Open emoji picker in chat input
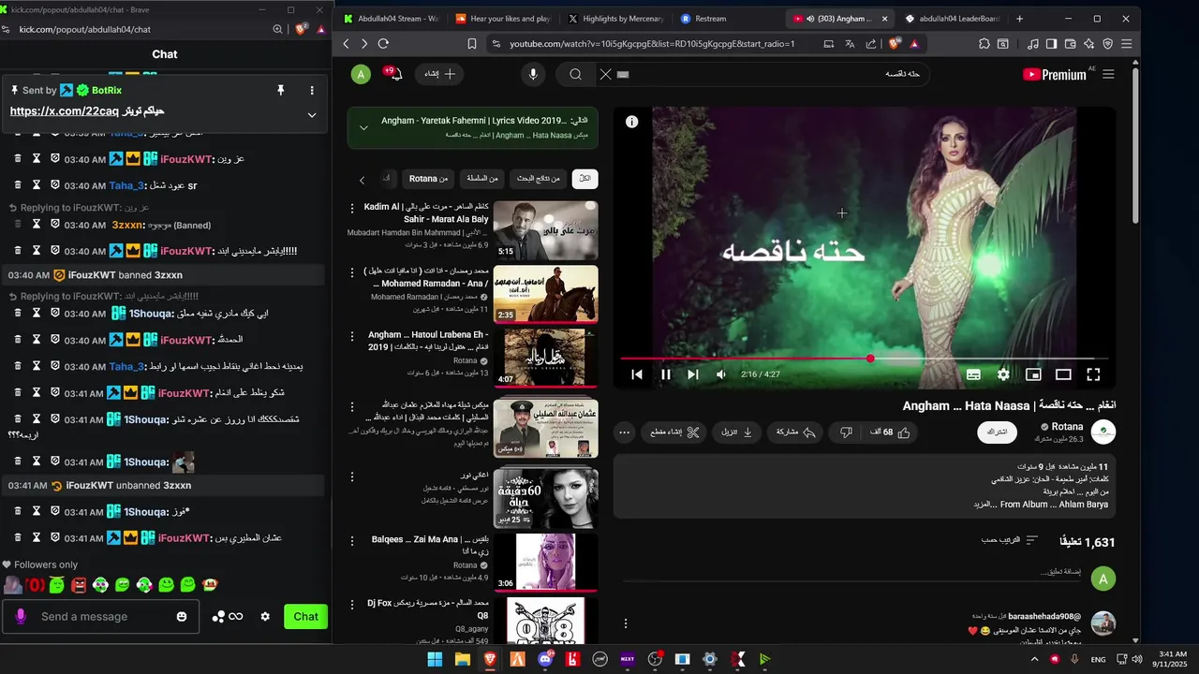 (182, 617)
